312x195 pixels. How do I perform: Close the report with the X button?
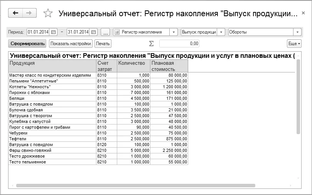(x=303, y=13)
